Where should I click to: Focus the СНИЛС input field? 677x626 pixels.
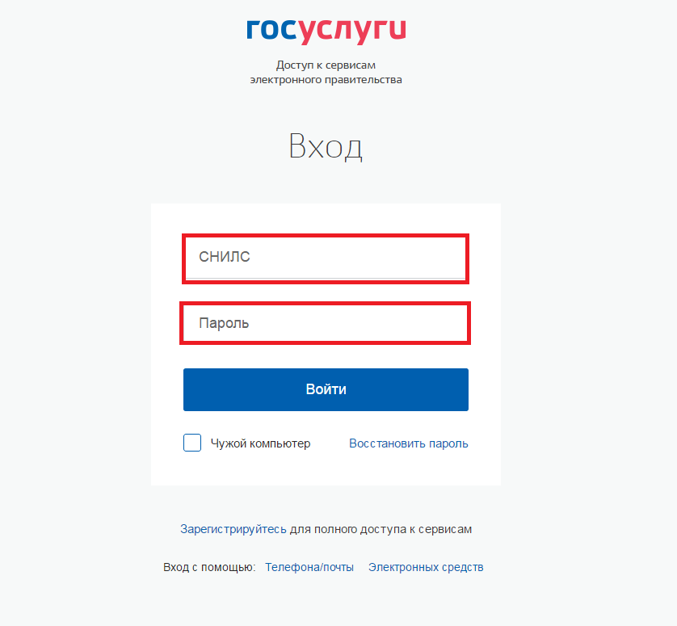326,258
